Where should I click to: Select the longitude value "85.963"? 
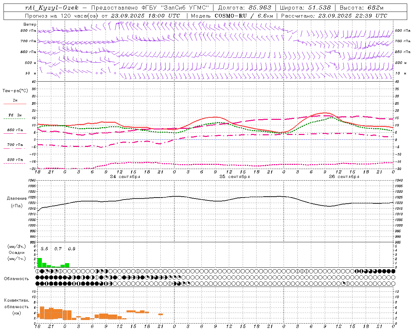(x=260, y=8)
